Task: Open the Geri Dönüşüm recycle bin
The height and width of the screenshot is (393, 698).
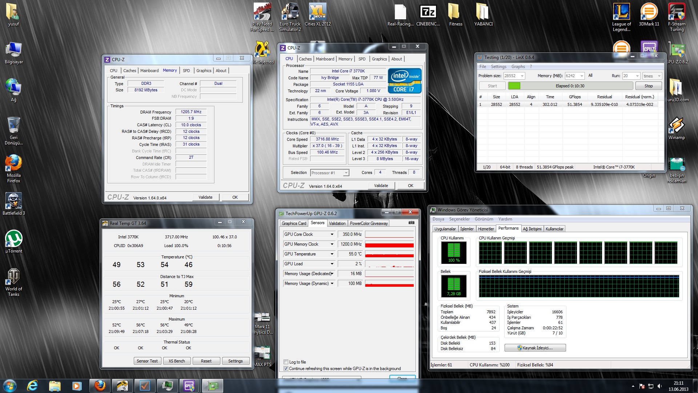Action: coord(13,131)
